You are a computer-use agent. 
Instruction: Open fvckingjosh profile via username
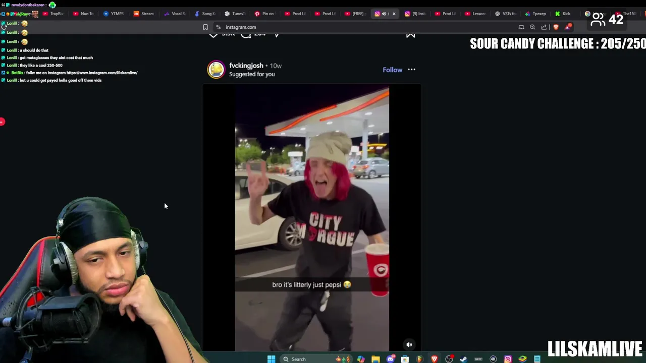pyautogui.click(x=246, y=66)
